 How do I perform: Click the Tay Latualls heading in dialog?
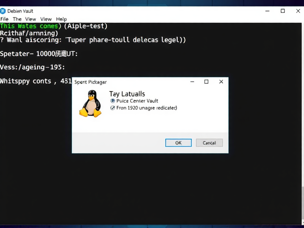[x=127, y=94]
